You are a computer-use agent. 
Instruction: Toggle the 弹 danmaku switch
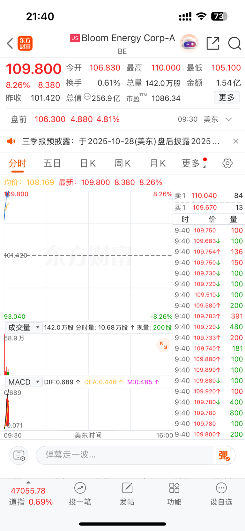[224, 455]
